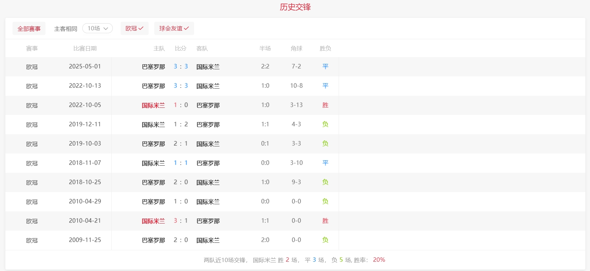
Task: Click red 国际米兰 home team on 2022-10-05
Action: click(x=153, y=105)
